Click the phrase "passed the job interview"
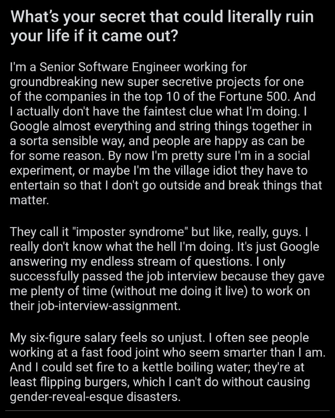The image size is (335, 418). pyautogui.click(x=150, y=277)
